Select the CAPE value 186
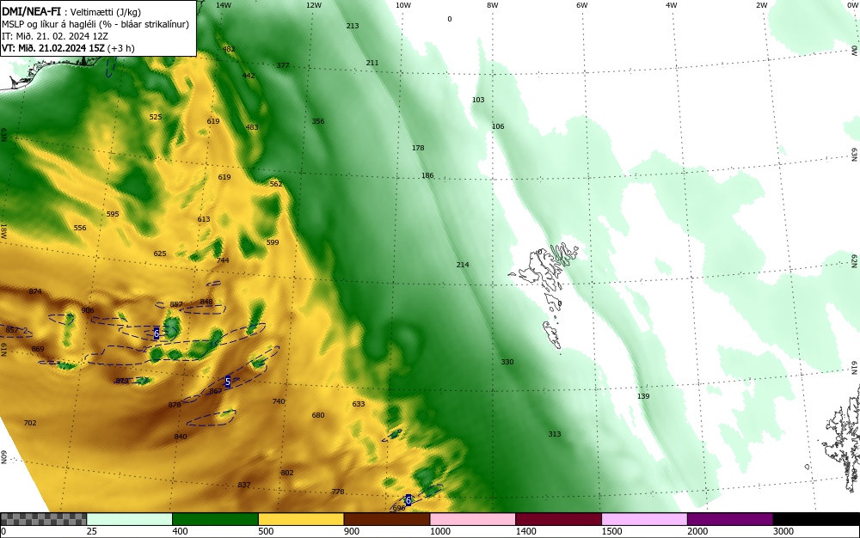860x538 pixels. [x=427, y=176]
